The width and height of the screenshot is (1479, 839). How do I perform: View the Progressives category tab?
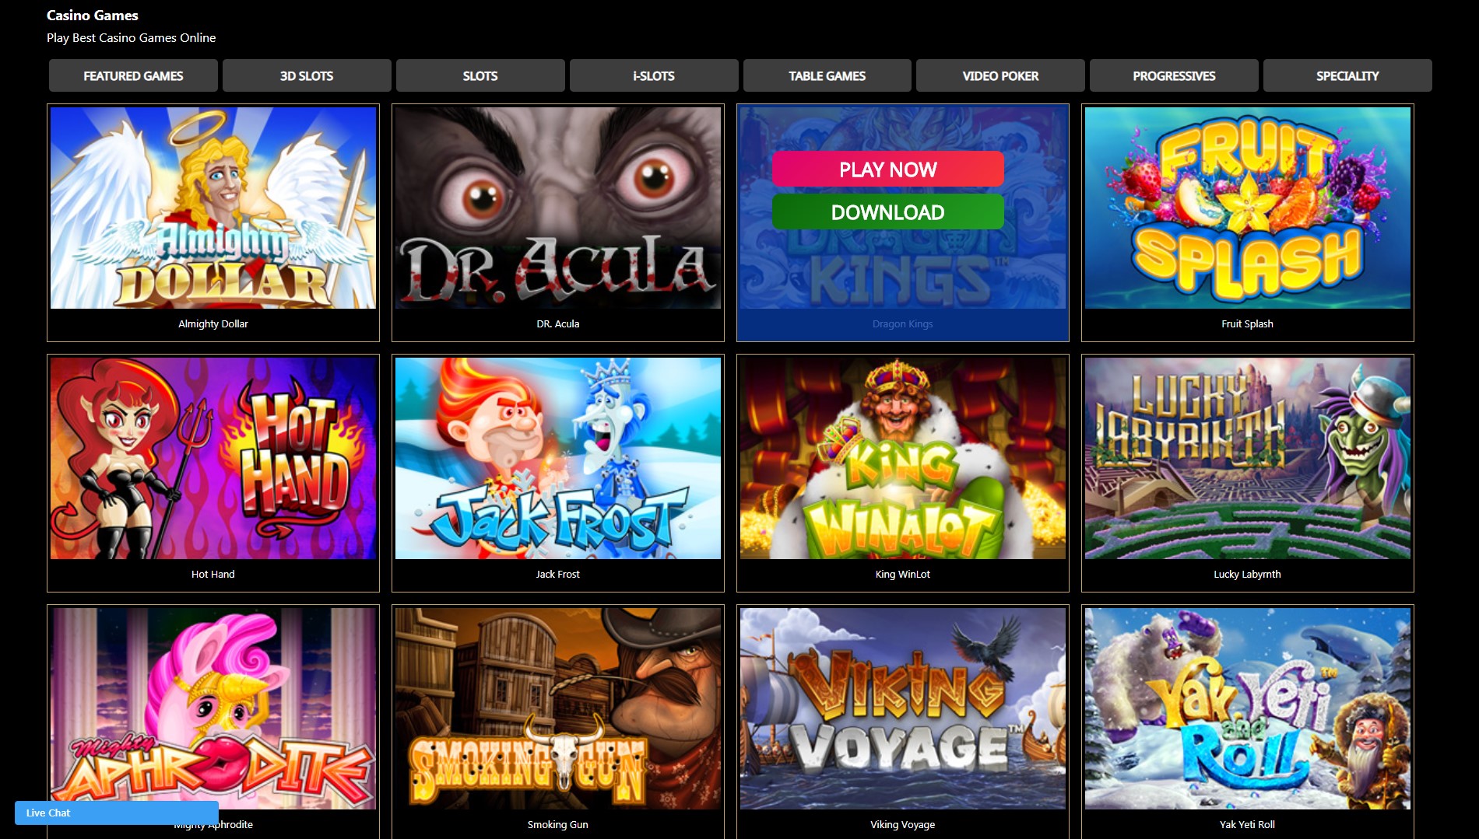(x=1174, y=75)
